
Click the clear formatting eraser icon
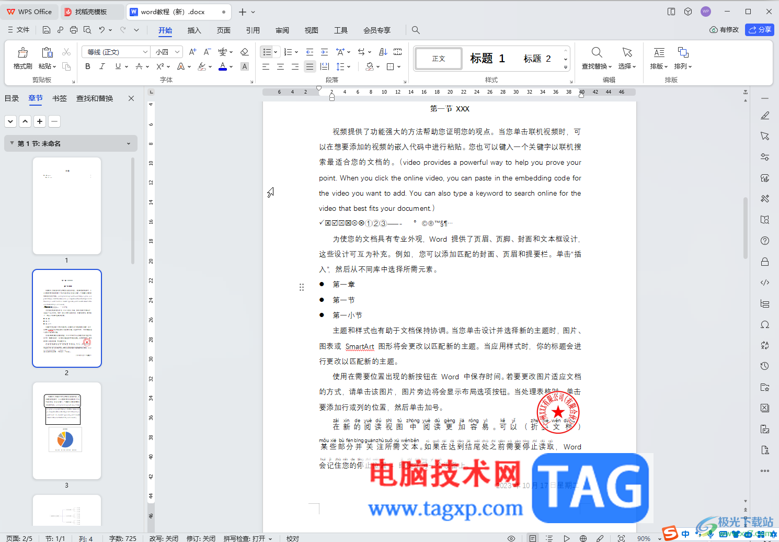point(244,52)
